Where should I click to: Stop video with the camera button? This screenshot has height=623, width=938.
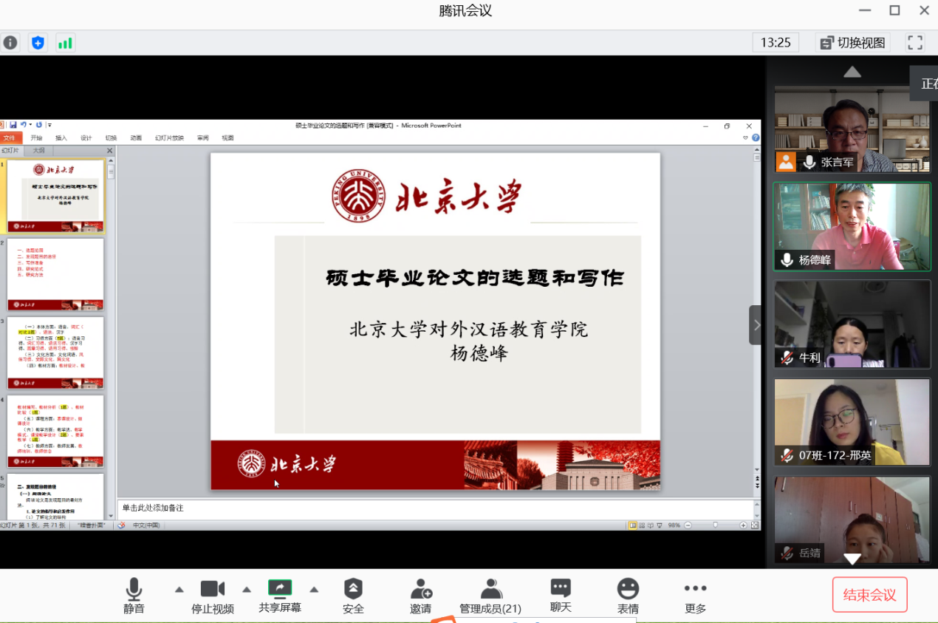213,595
